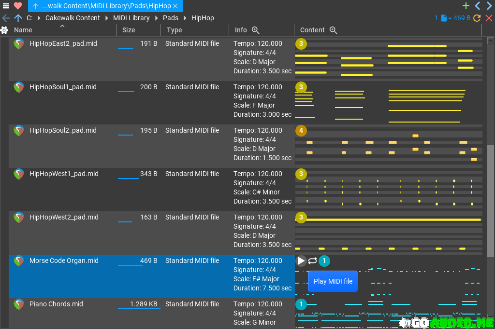
Task: Click HipHopWest1_pad piano-roll preview
Action: [x=389, y=190]
